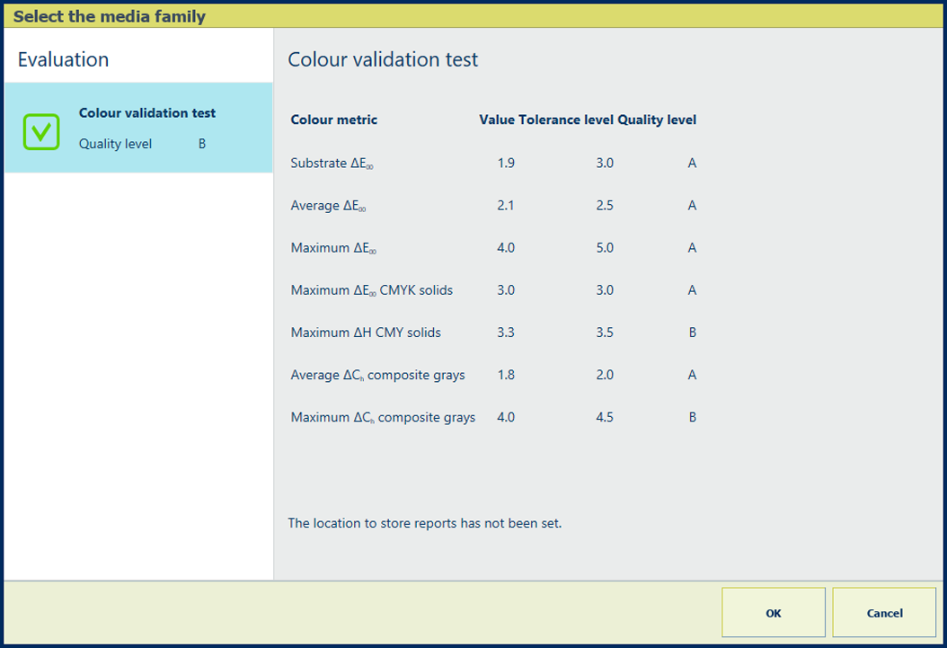Viewport: 947px width, 648px height.
Task: Click the Cancel button
Action: point(884,613)
